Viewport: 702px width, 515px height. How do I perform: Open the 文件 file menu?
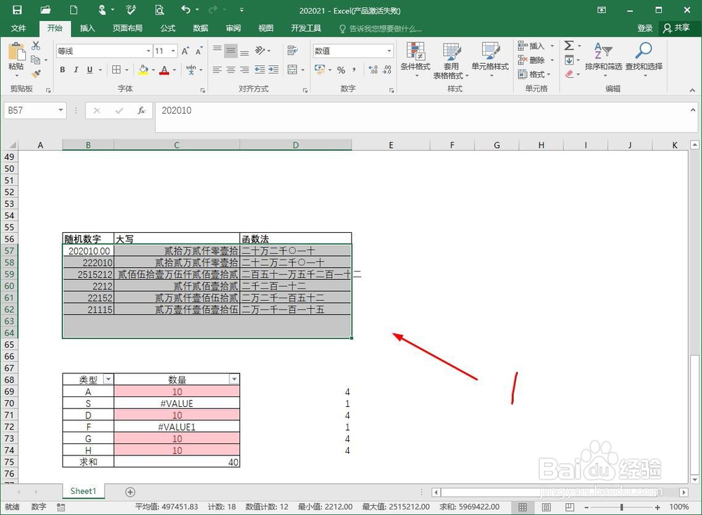[18, 28]
